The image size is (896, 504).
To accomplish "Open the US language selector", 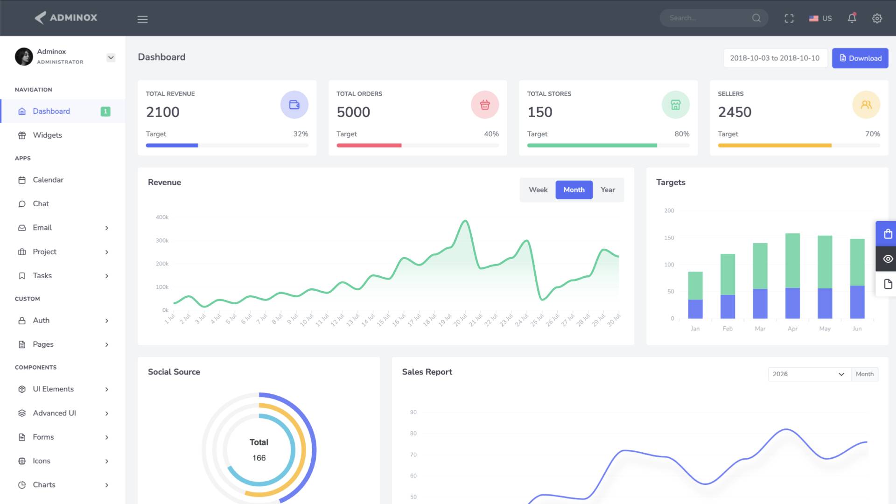I will (x=820, y=18).
